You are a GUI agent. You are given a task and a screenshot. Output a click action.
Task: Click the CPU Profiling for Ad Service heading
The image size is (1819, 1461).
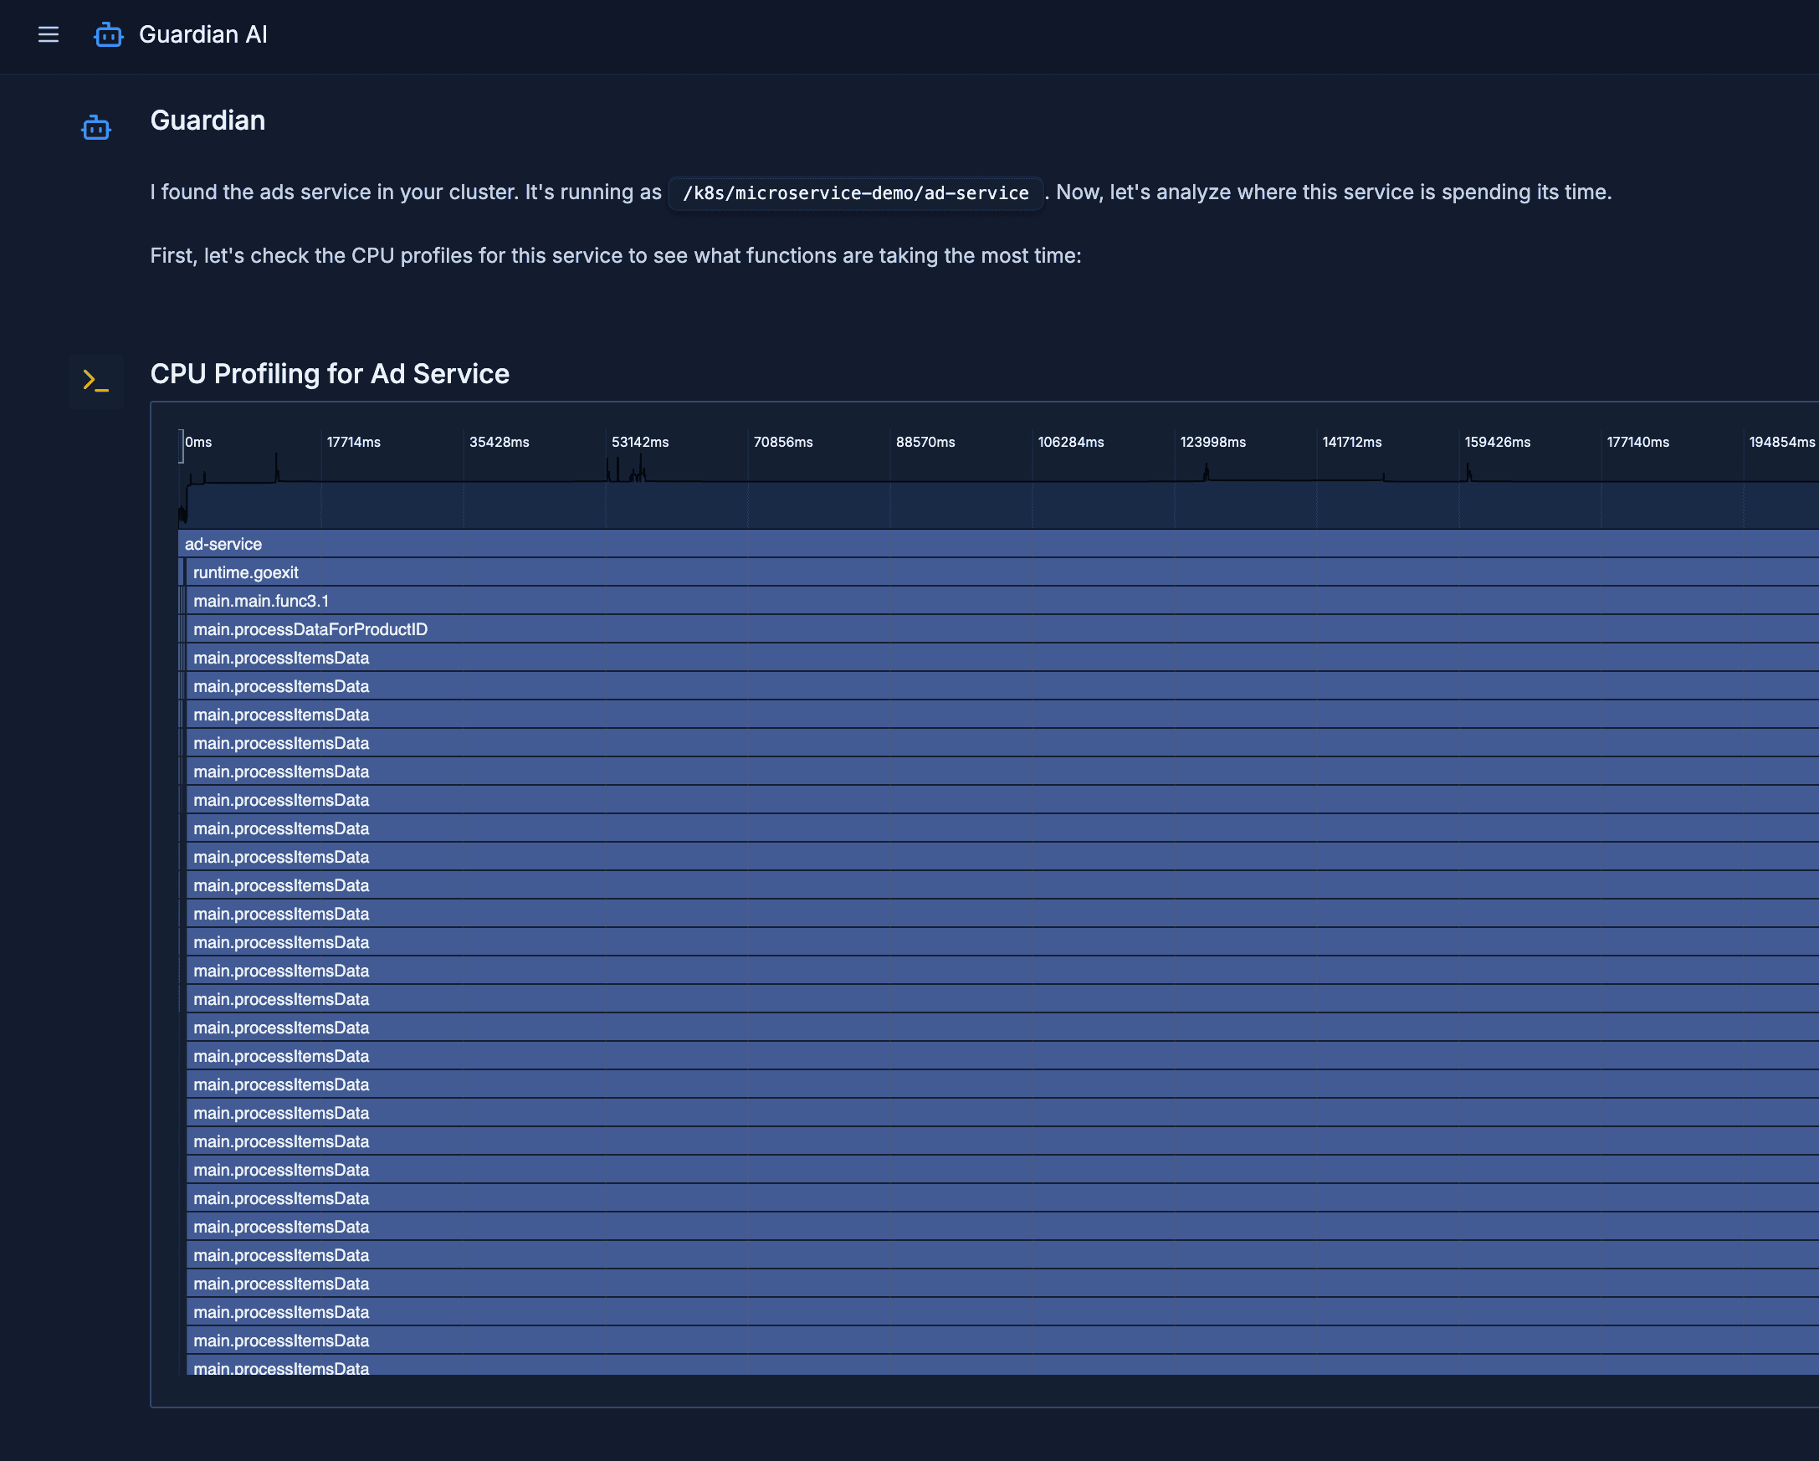[330, 374]
